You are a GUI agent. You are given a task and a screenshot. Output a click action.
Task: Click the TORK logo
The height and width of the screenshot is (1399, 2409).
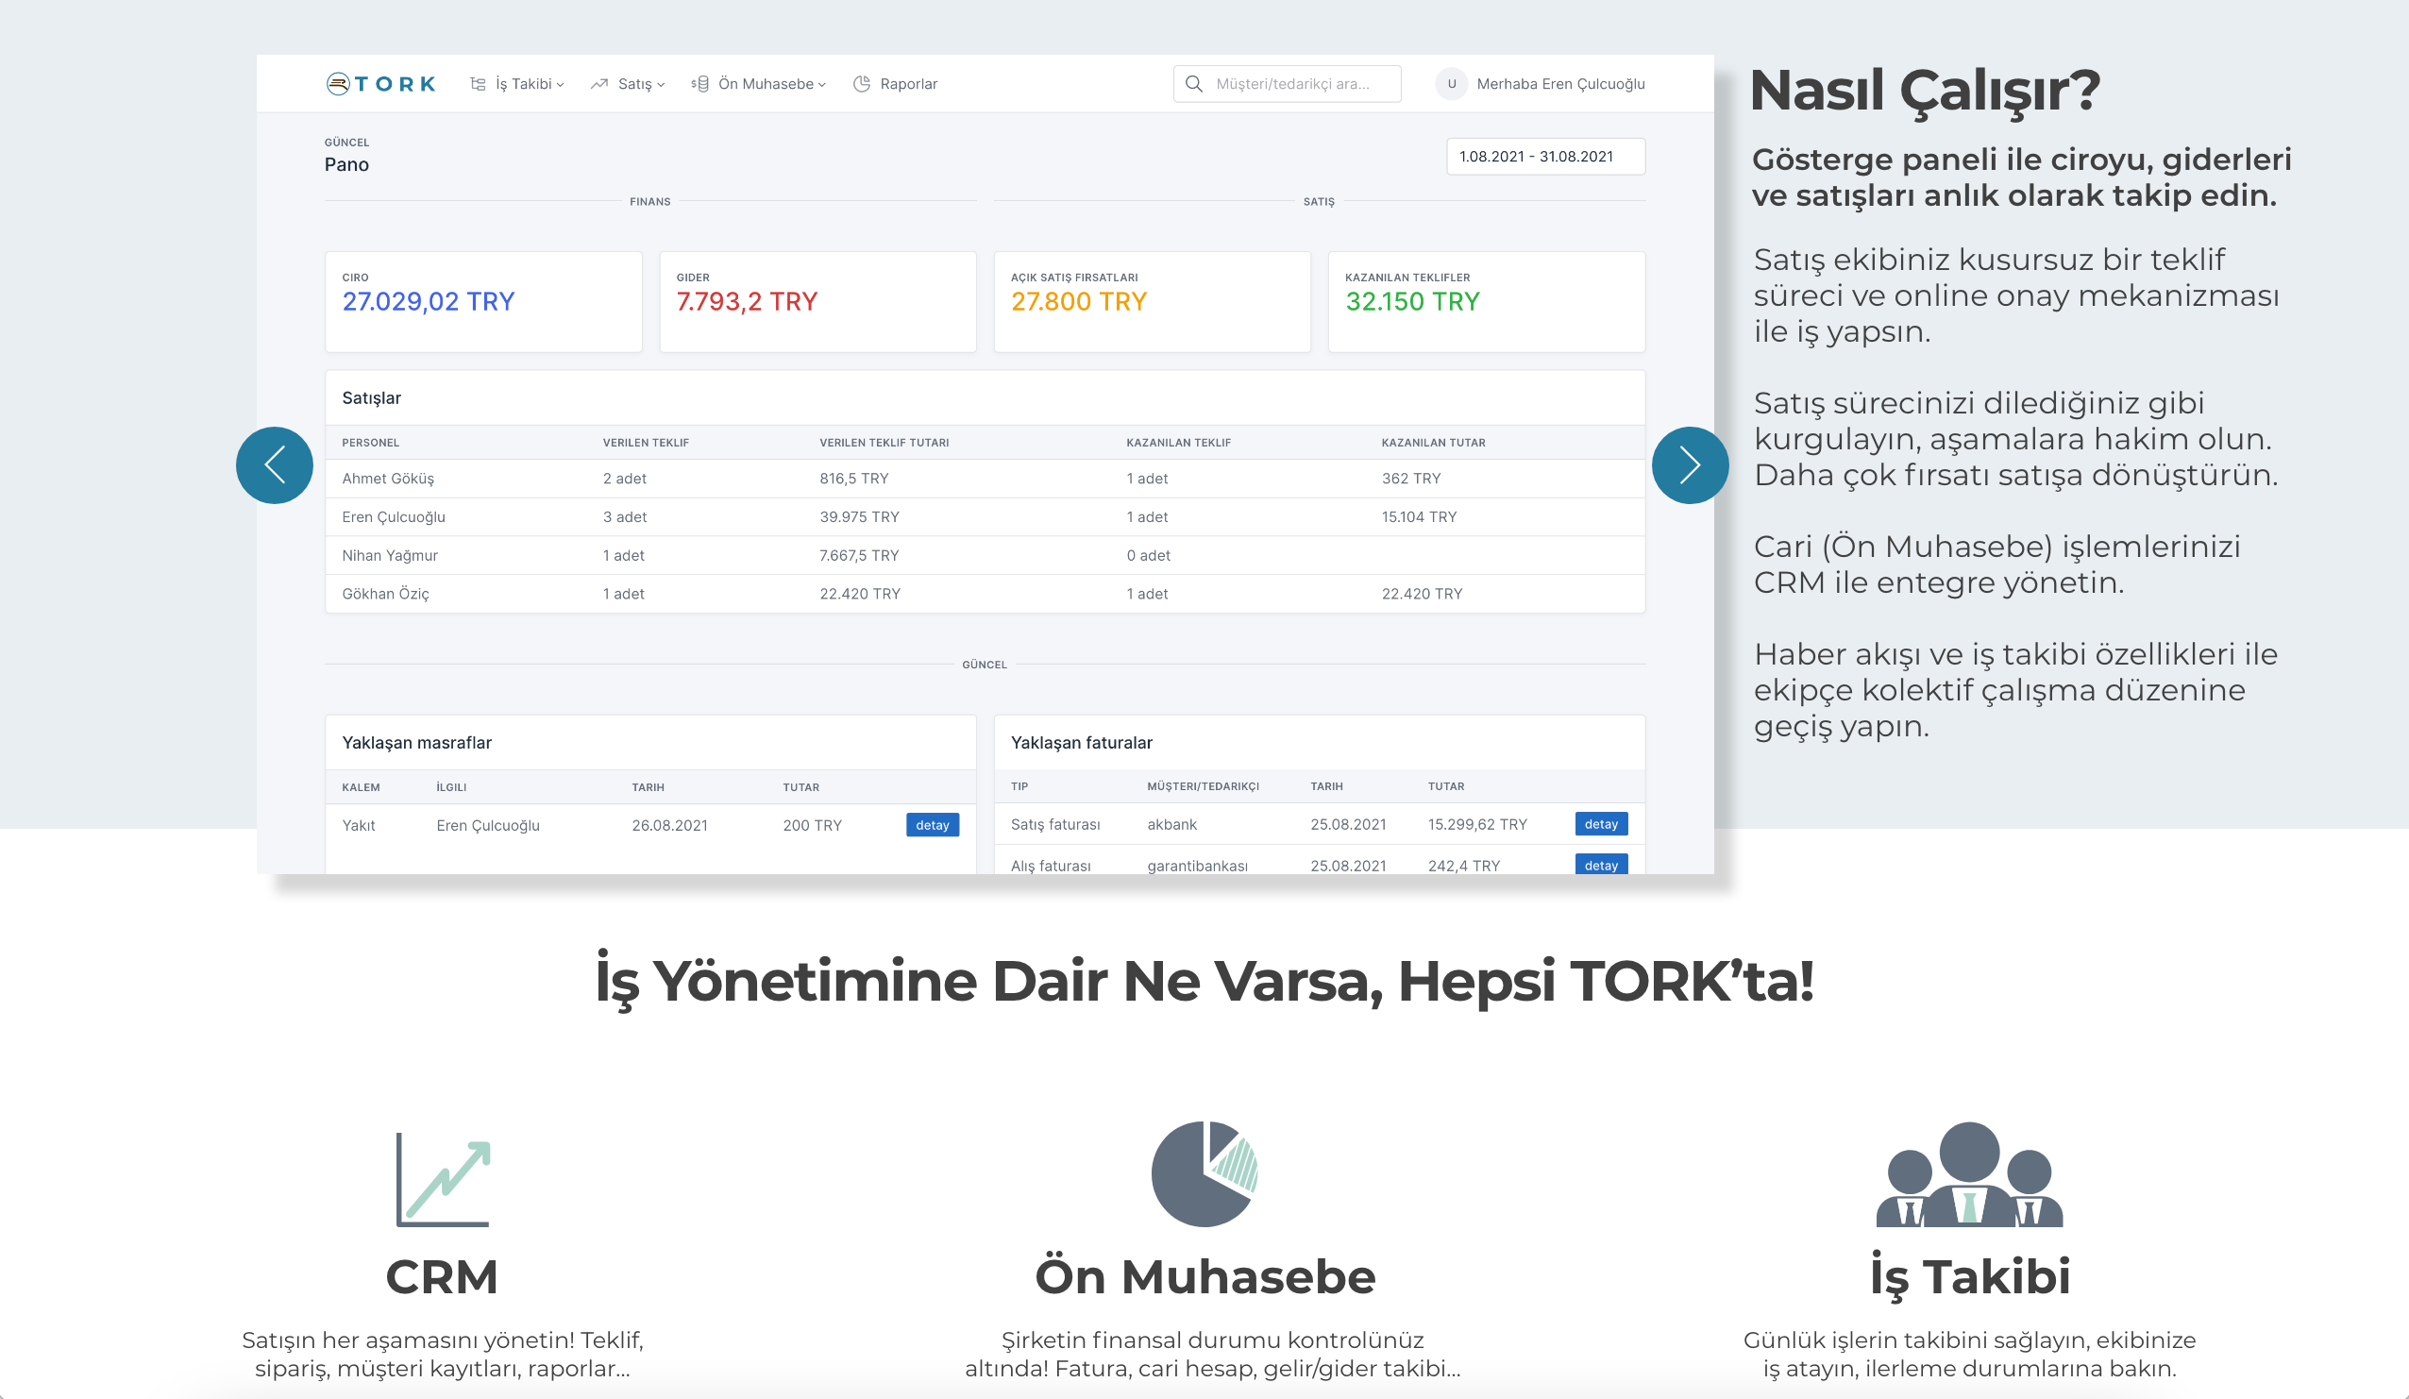point(380,84)
